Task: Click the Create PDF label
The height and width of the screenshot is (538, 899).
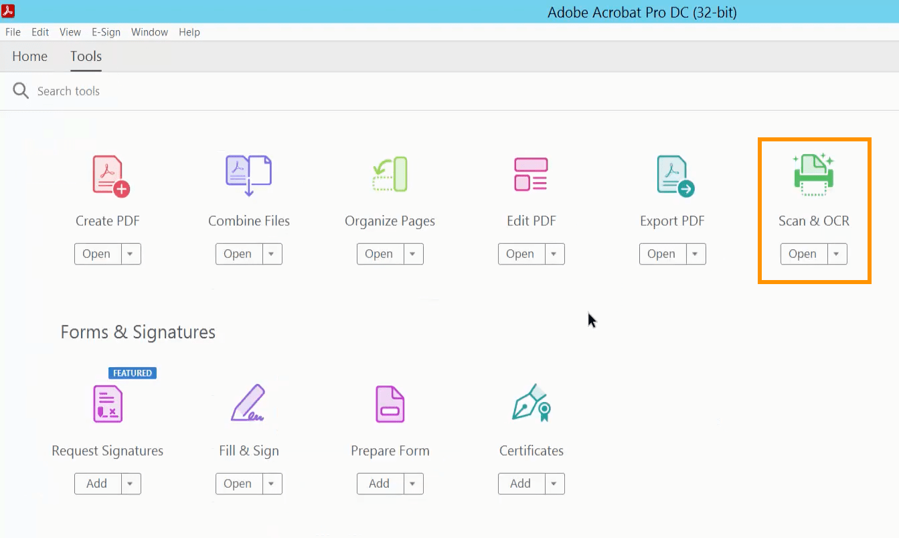Action: 108,221
